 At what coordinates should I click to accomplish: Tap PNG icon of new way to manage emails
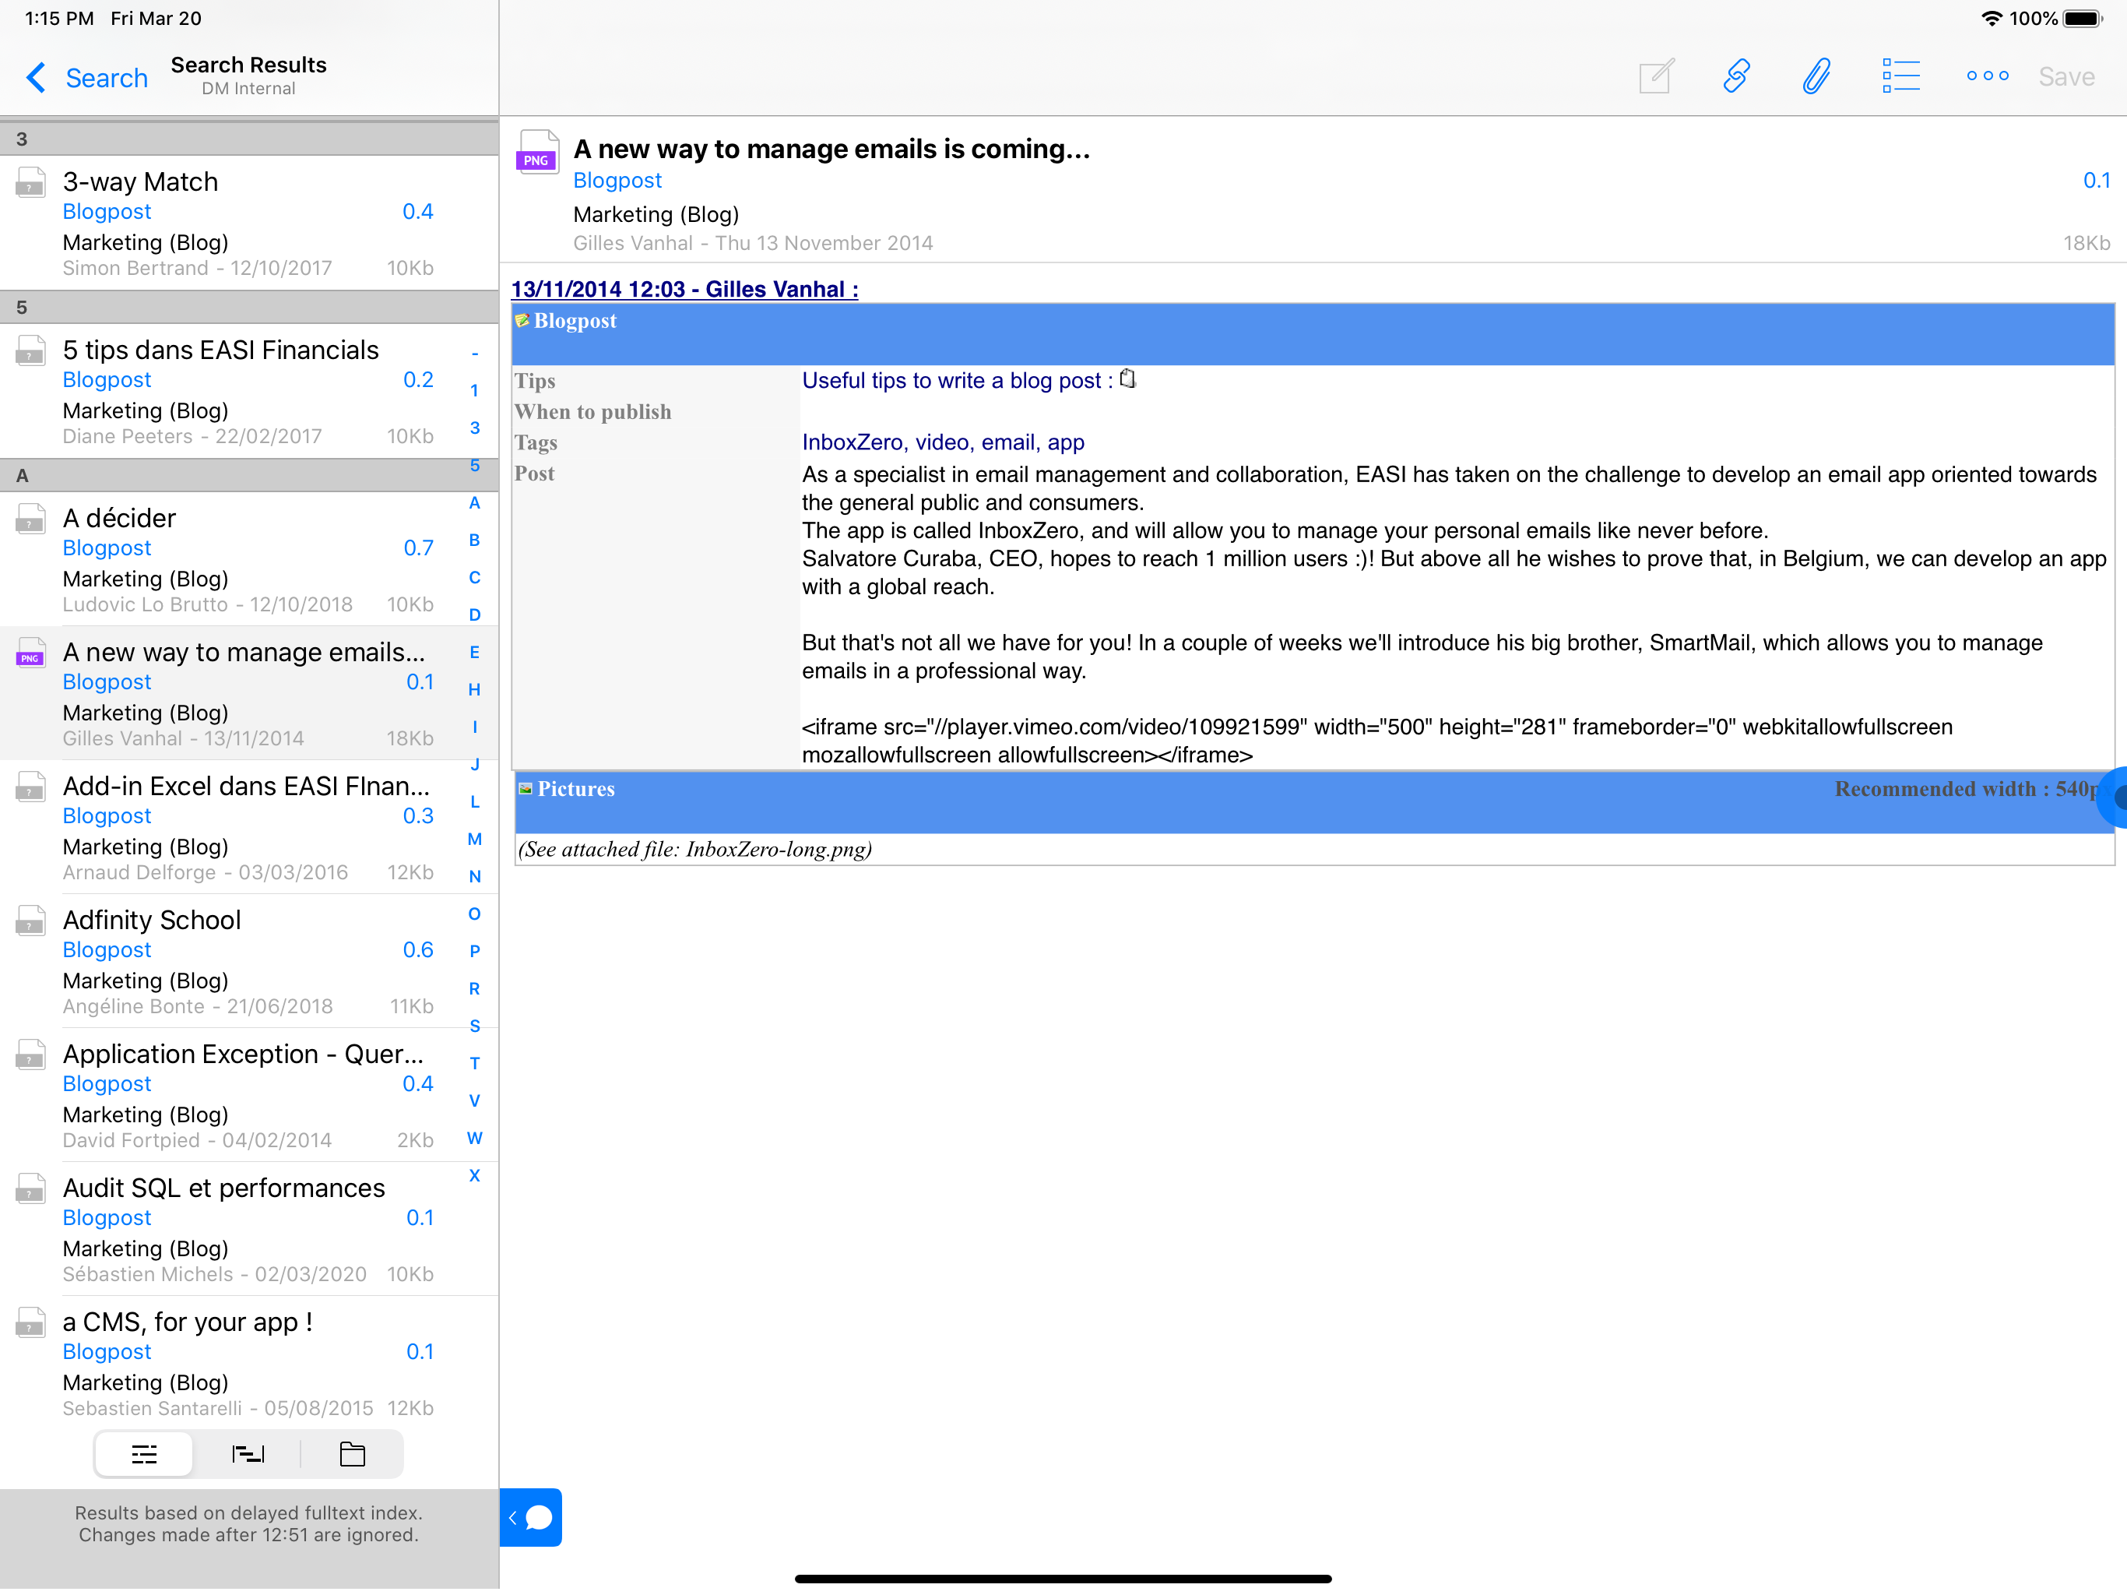[x=31, y=653]
